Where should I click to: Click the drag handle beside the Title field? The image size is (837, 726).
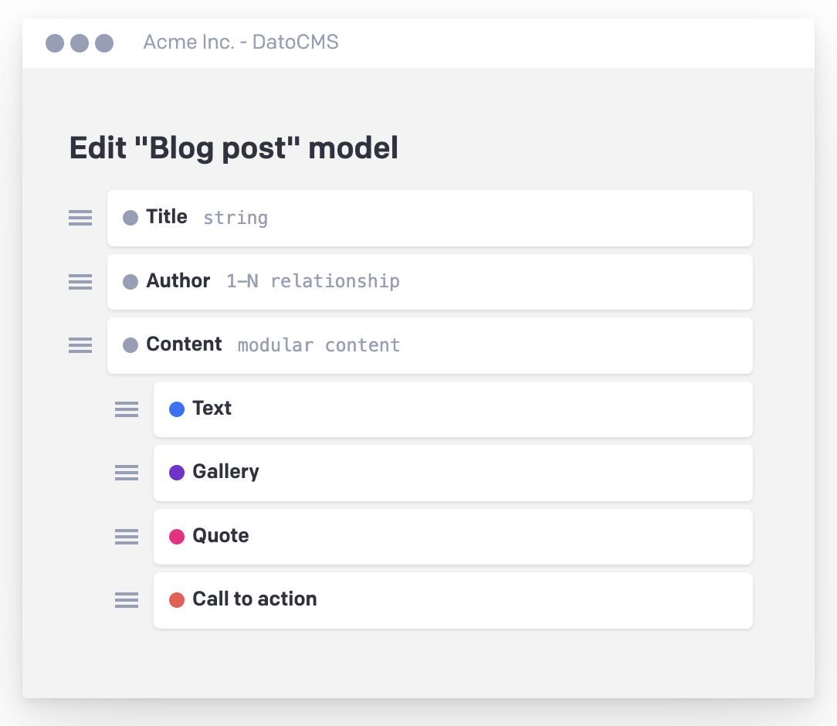coord(80,218)
